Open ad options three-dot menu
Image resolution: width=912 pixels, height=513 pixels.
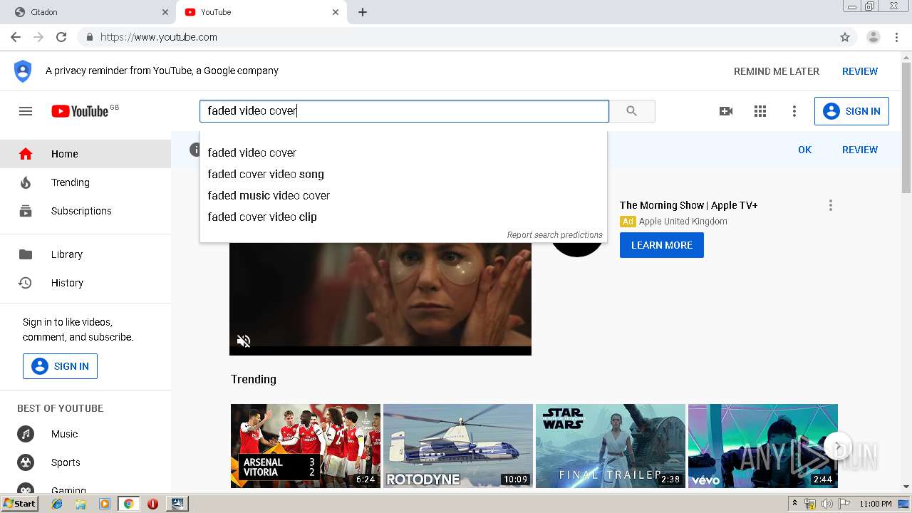click(830, 205)
